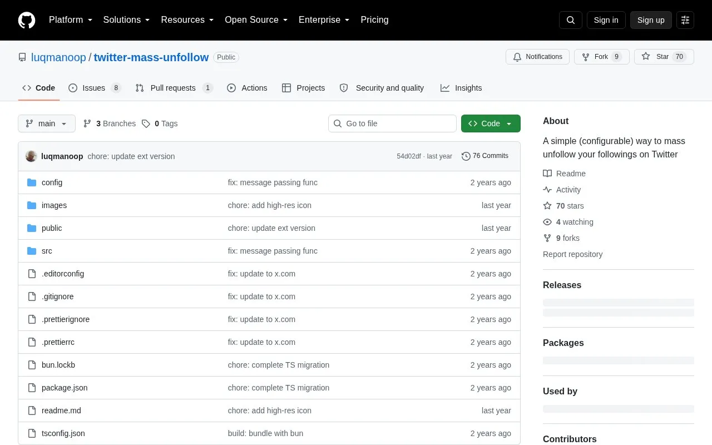This screenshot has width=712, height=445.
Task: Expand the Platform menu in header
Action: click(71, 20)
